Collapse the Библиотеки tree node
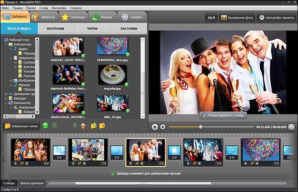This screenshot has height=192, width=298. [6, 45]
